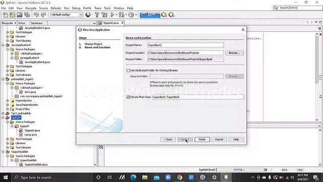
Task: Minimize the Projects panel
Action: tap(94, 23)
